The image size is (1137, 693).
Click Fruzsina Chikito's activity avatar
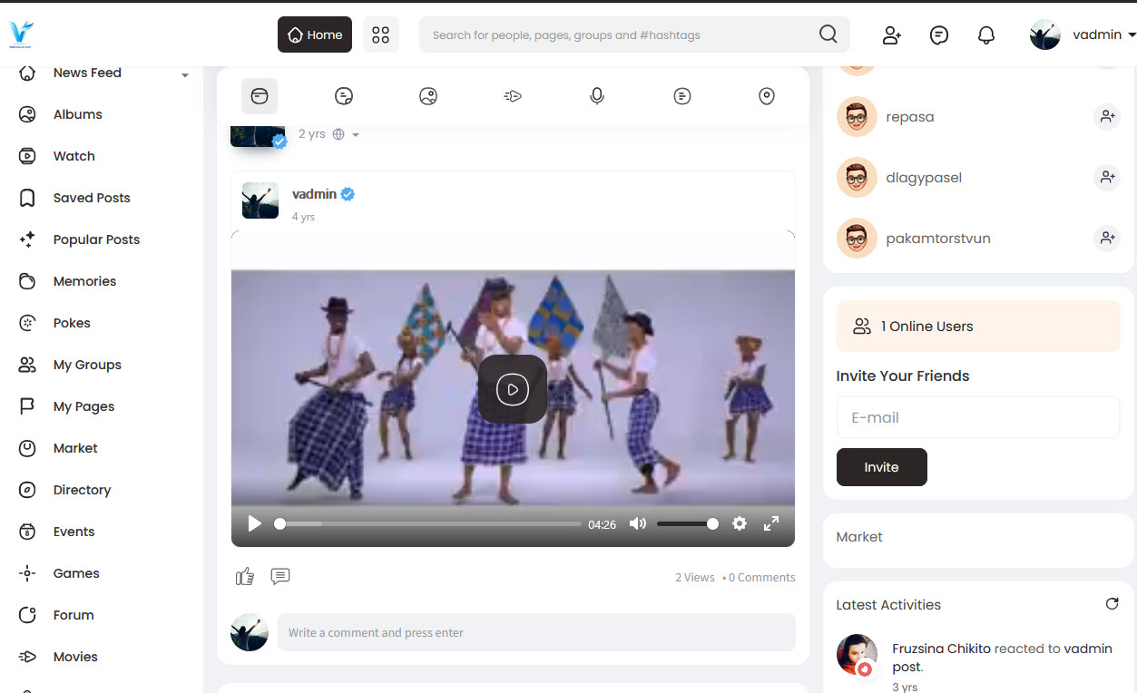point(857,655)
